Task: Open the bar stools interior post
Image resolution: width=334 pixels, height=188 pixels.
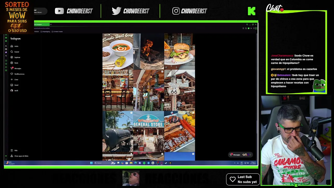Action: click(x=118, y=90)
